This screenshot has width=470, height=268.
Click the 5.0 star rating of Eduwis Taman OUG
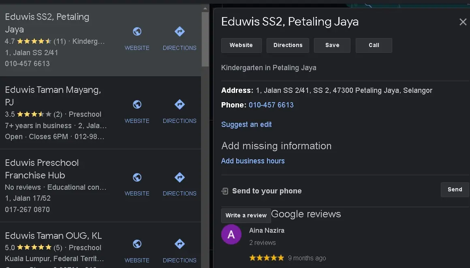tap(34, 248)
